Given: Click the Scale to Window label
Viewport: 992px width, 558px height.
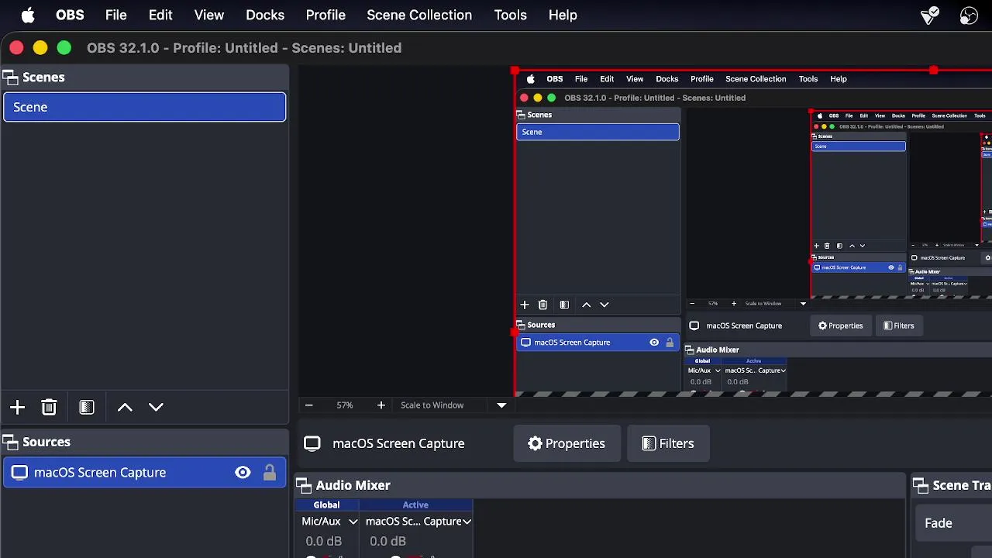Looking at the screenshot, I should pyautogui.click(x=432, y=405).
